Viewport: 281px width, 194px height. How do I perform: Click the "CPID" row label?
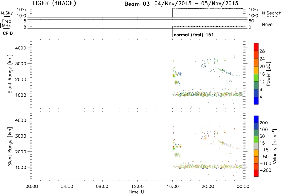click(x=8, y=33)
